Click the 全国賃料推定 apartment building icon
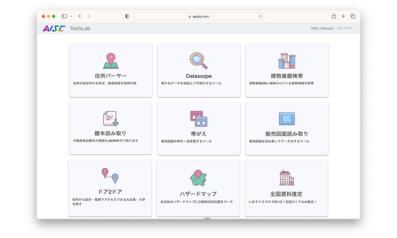 coord(287,177)
